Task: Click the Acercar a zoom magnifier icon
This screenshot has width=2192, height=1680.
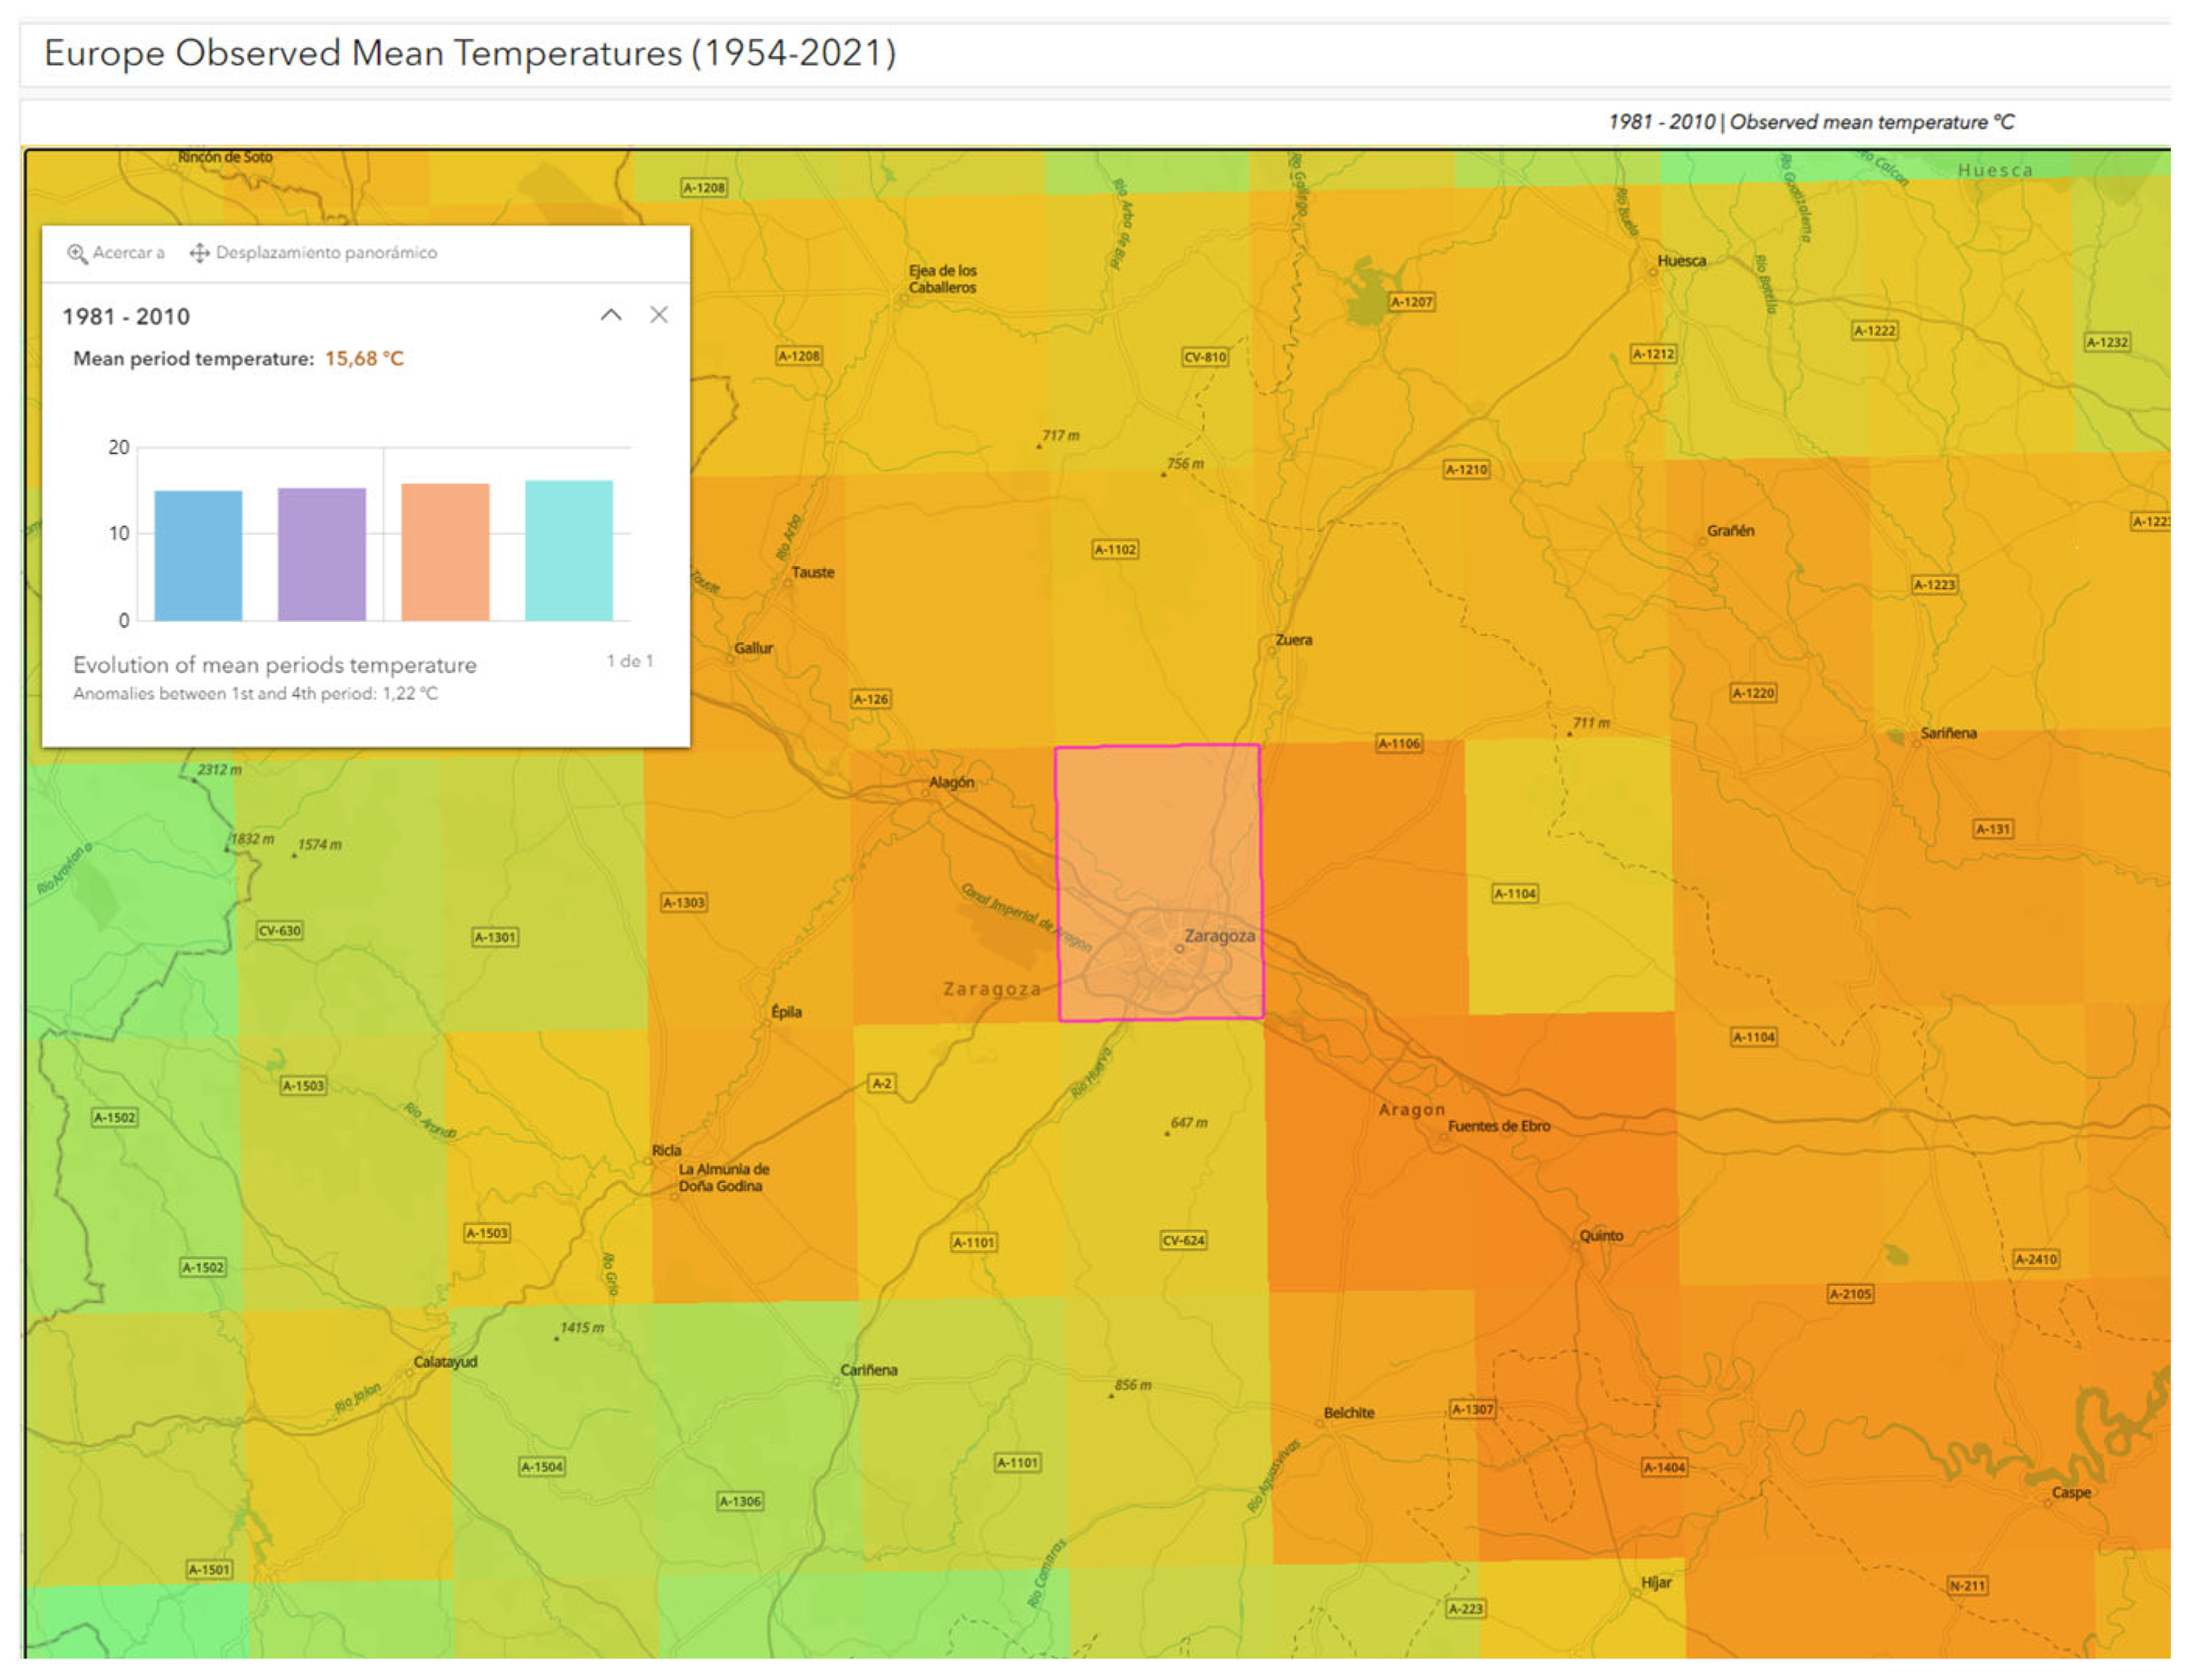Action: 77,253
